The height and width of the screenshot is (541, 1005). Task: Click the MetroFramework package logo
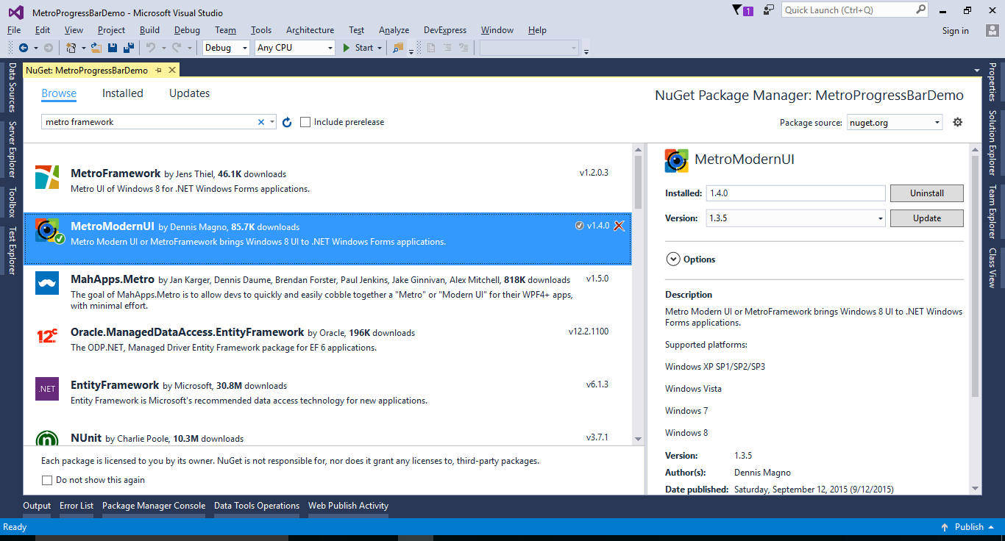point(47,177)
